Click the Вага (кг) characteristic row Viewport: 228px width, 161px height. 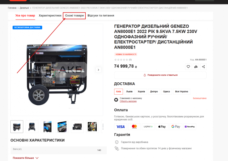pos(59,150)
